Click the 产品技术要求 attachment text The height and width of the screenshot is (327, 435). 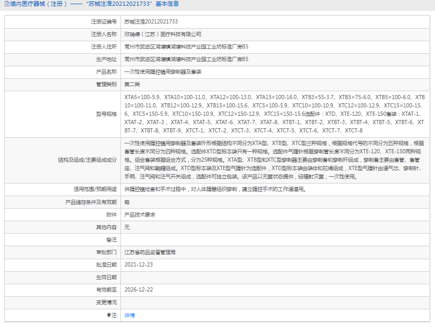coord(140,215)
